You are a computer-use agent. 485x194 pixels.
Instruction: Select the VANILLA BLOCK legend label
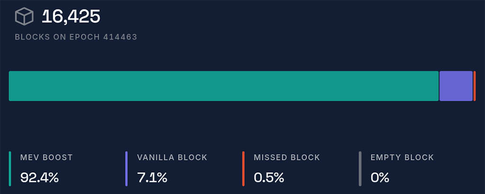[172, 158]
